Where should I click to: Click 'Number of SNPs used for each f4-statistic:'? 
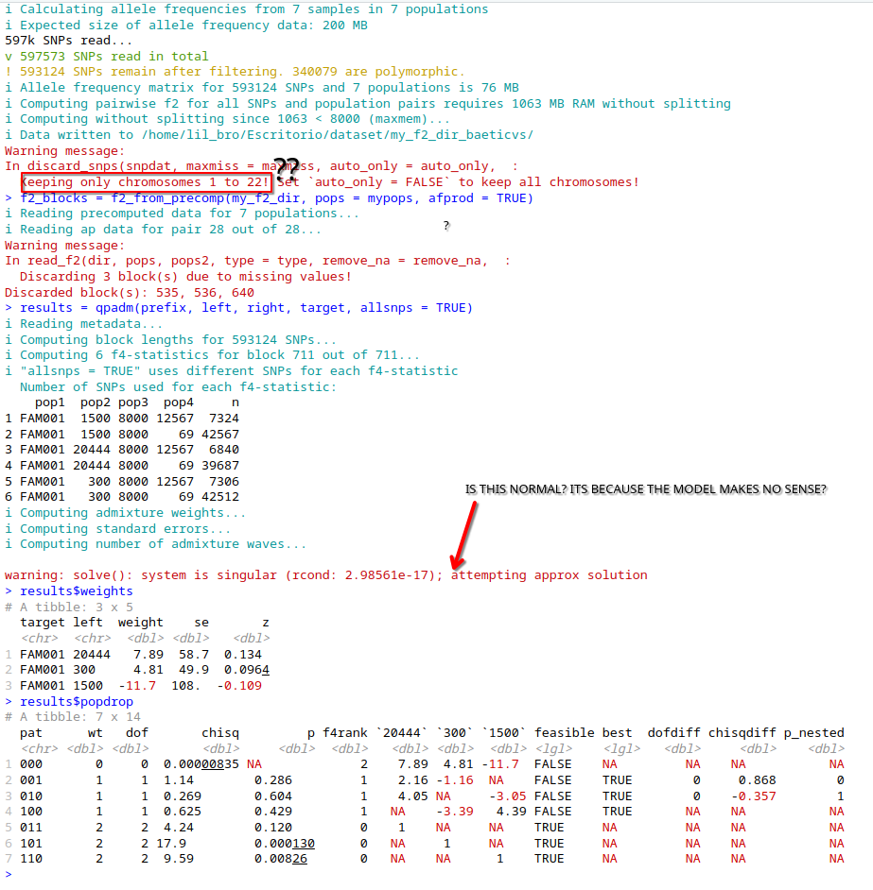pos(179,386)
